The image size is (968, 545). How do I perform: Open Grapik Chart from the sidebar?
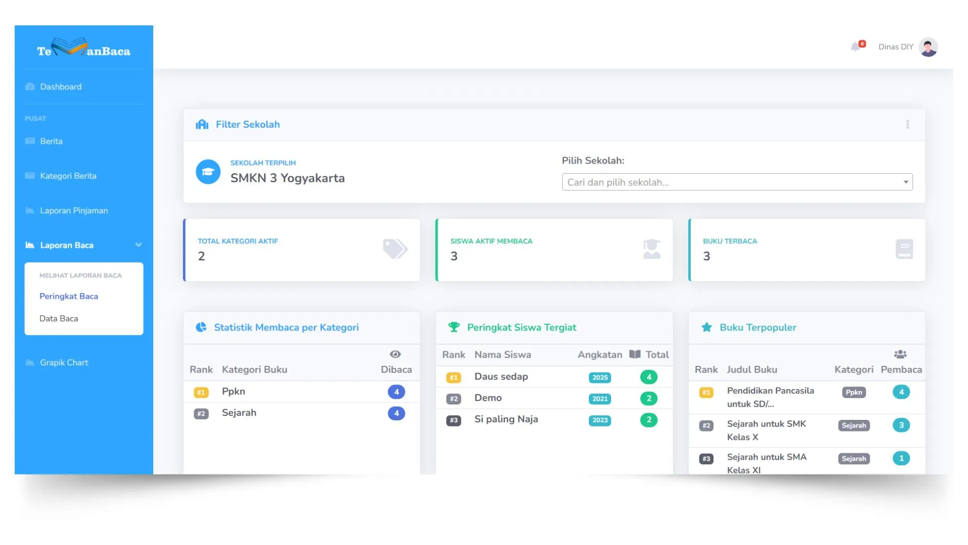click(64, 362)
